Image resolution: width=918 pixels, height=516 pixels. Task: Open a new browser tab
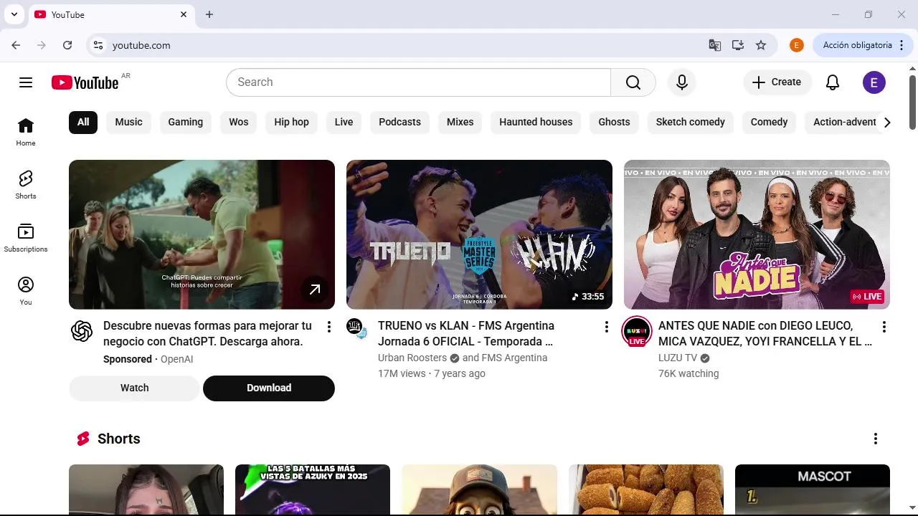tap(209, 14)
